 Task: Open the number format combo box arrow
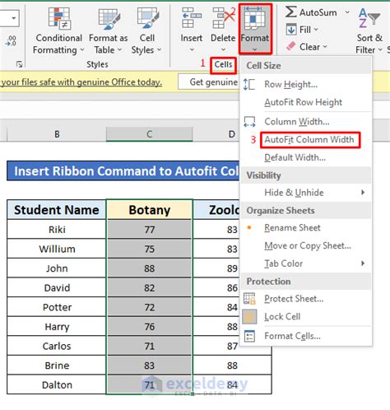[13, 18]
